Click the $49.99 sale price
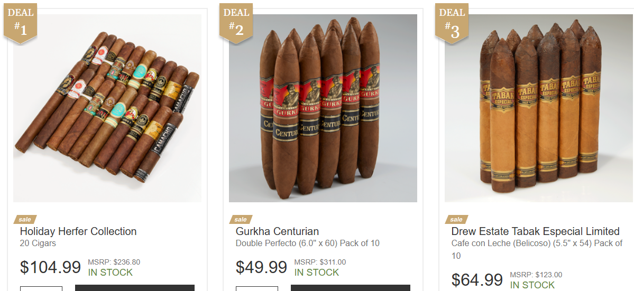The image size is (634, 291). click(262, 267)
